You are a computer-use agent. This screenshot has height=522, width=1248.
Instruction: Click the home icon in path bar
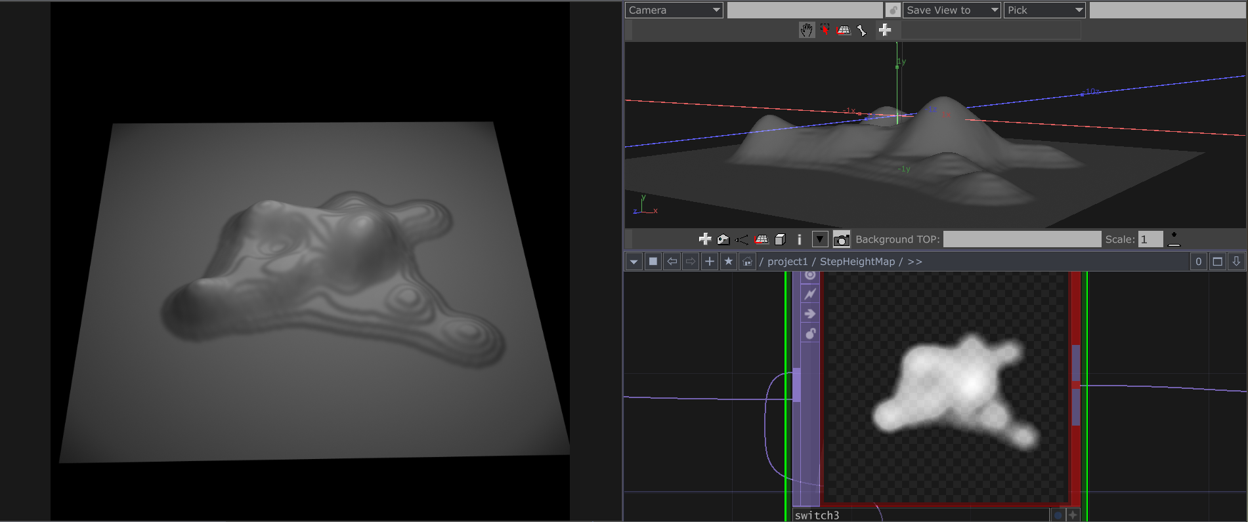(747, 262)
